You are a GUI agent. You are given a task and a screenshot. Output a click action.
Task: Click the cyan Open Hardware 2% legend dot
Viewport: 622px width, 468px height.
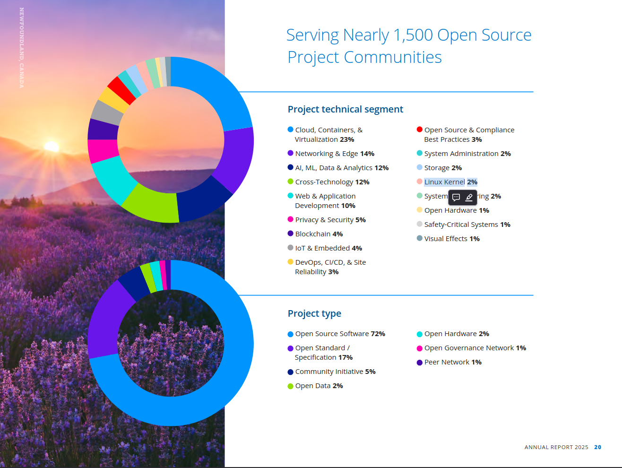pos(419,334)
